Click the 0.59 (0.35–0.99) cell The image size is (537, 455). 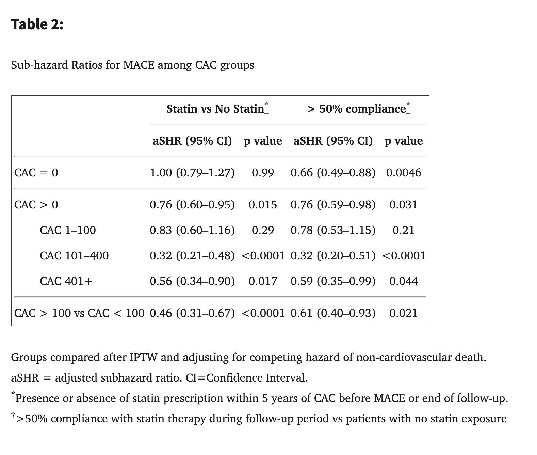pyautogui.click(x=333, y=281)
